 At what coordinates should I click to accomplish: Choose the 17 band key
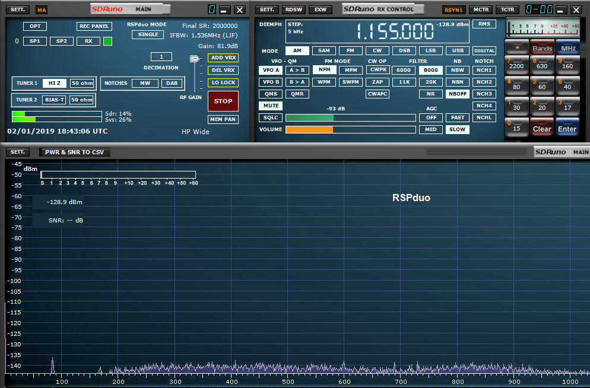[568, 107]
